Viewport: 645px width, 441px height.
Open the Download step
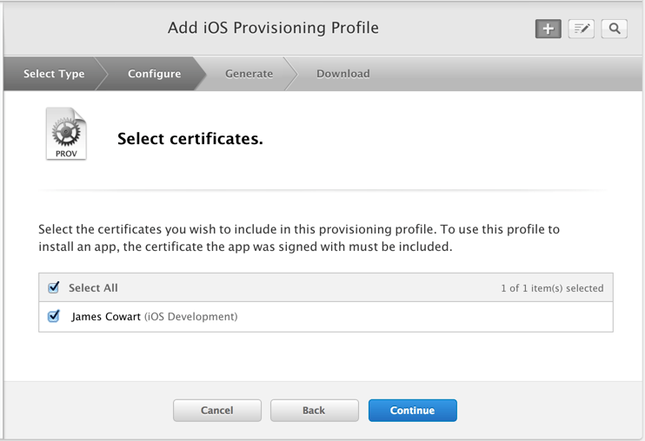(x=342, y=74)
